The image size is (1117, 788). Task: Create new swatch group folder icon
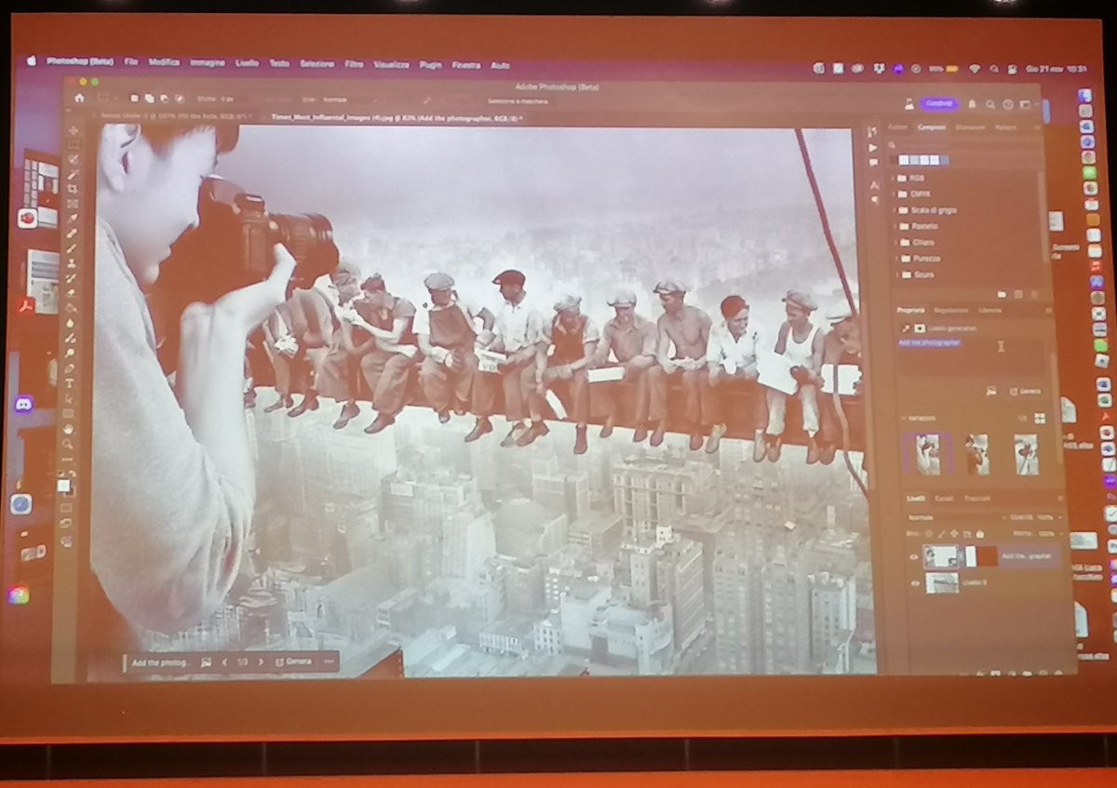coord(1002,294)
